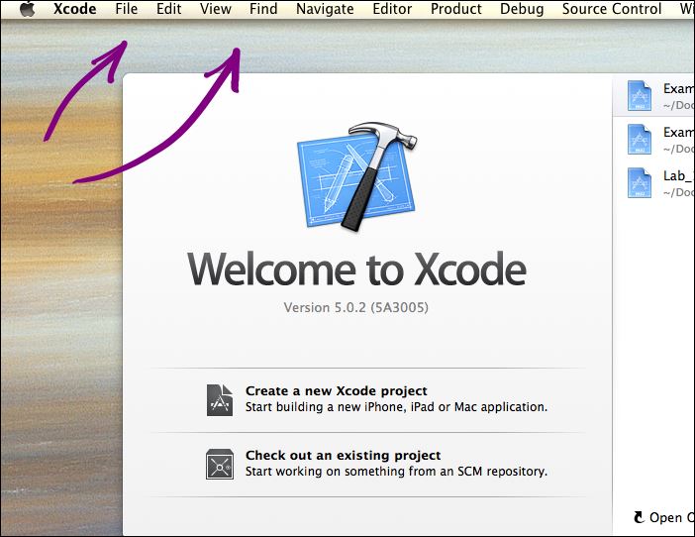Click the Lab project file icon

[640, 182]
